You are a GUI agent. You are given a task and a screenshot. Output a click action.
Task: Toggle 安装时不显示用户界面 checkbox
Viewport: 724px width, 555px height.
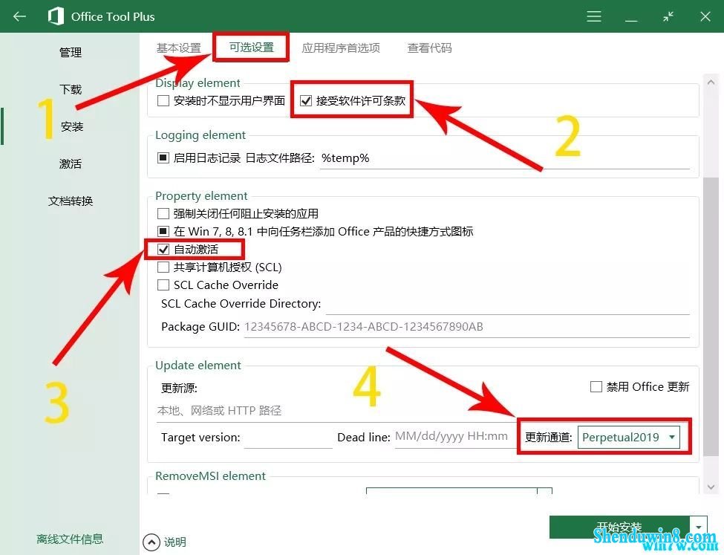point(163,101)
